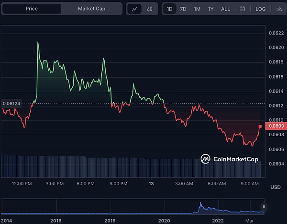Switch to line chart view

coord(134,9)
